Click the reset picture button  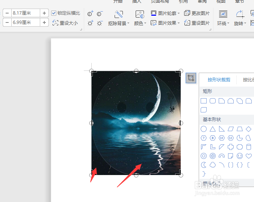(x=197, y=23)
